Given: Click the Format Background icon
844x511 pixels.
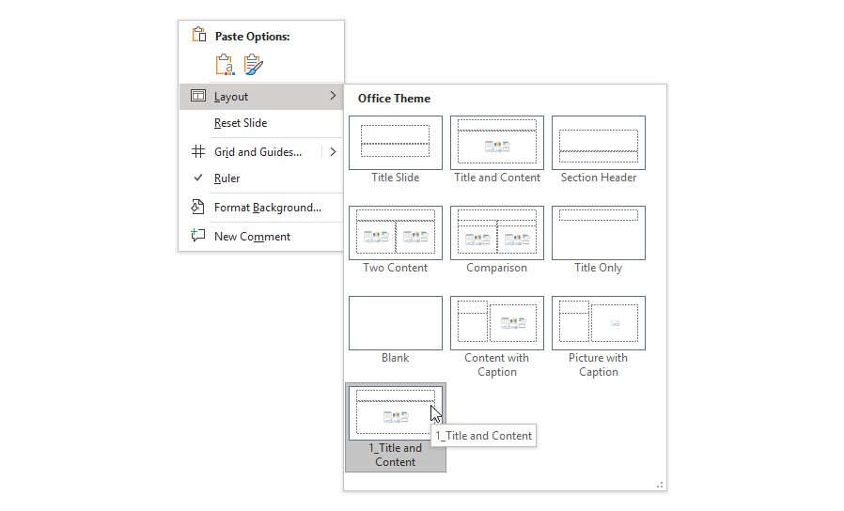Looking at the screenshot, I should coord(198,207).
